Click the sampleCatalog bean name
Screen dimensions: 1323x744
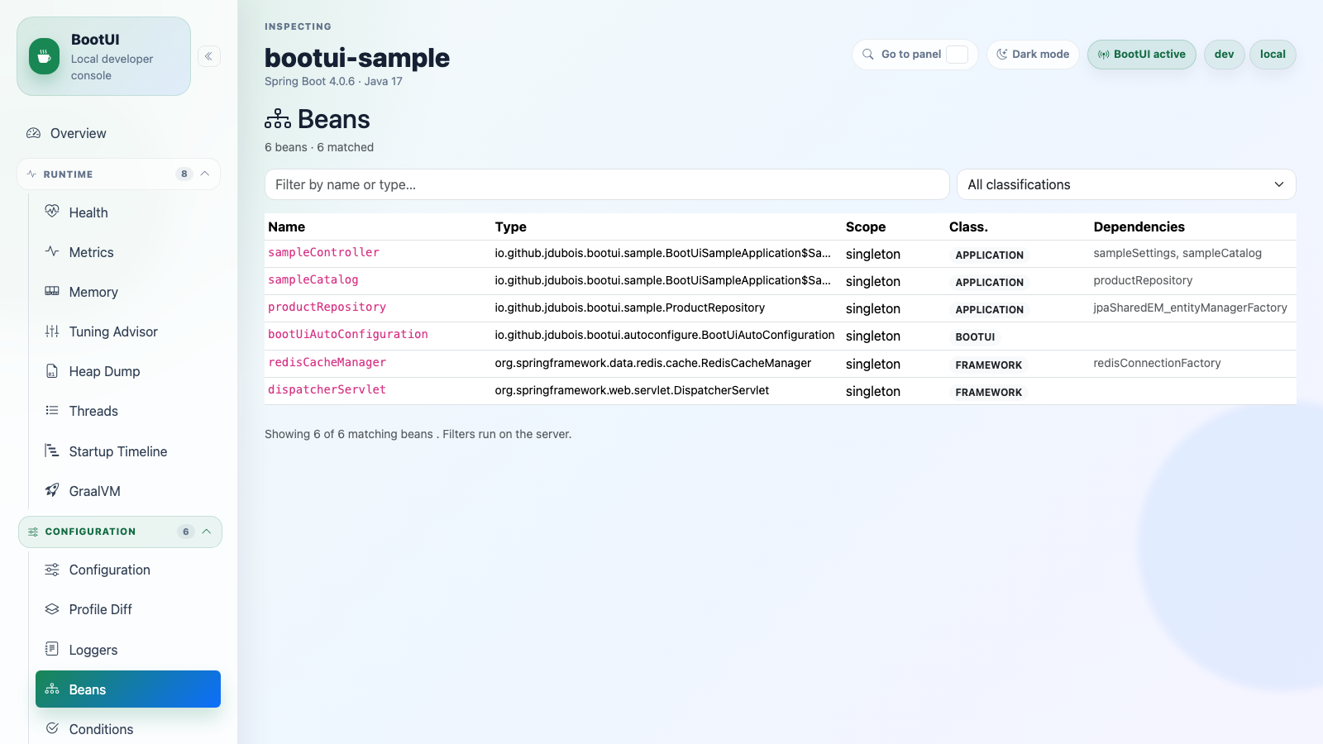313,279
